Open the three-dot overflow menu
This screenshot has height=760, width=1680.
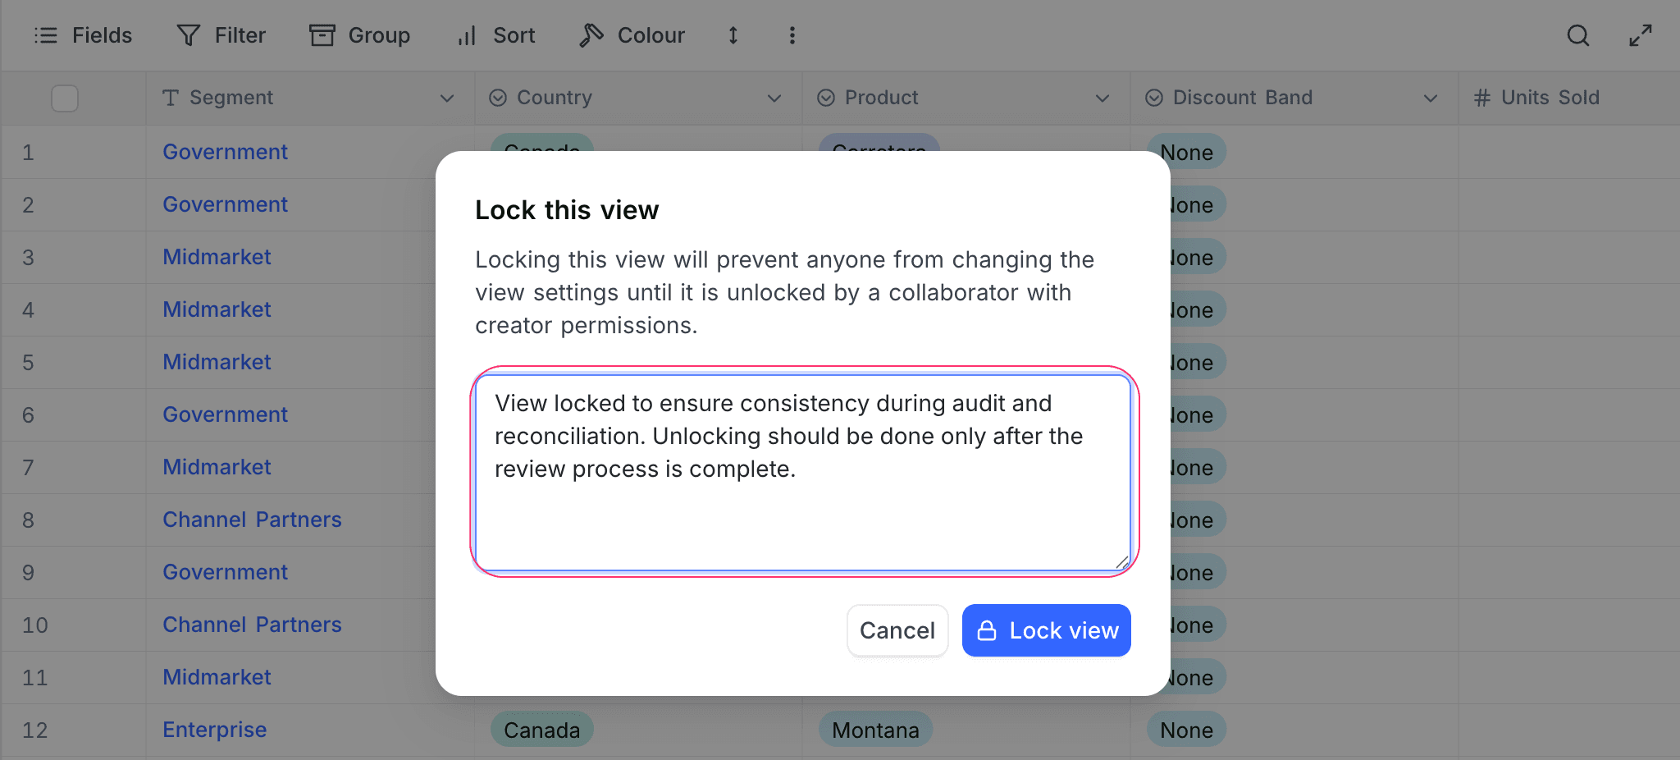pos(792,35)
